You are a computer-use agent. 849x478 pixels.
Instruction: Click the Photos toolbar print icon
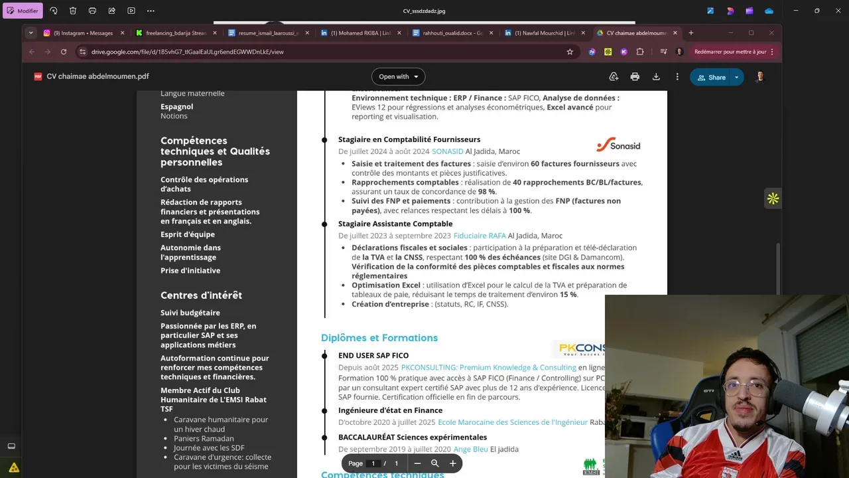(92, 11)
